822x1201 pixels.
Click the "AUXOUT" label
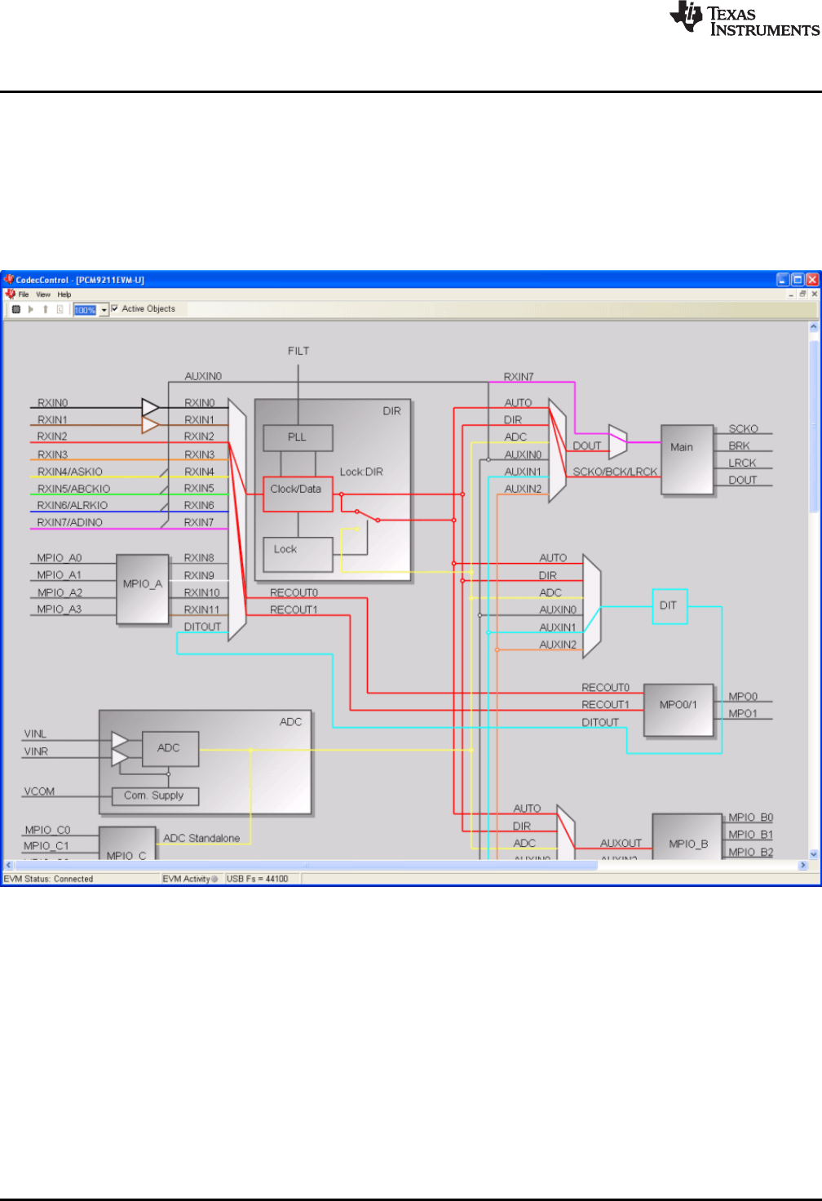[x=621, y=843]
